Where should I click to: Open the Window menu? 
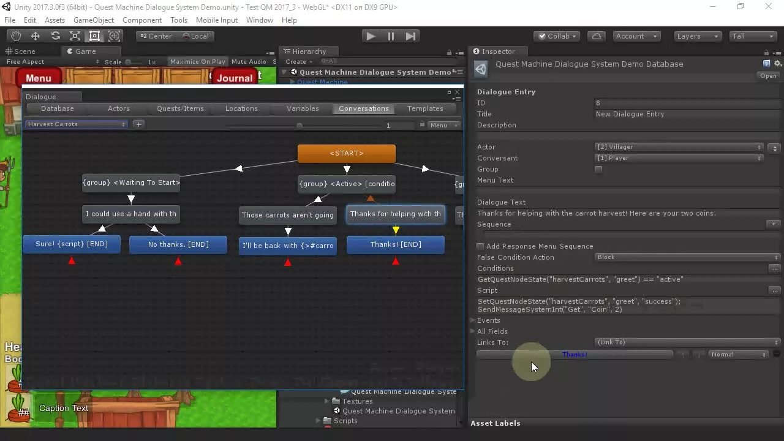260,20
